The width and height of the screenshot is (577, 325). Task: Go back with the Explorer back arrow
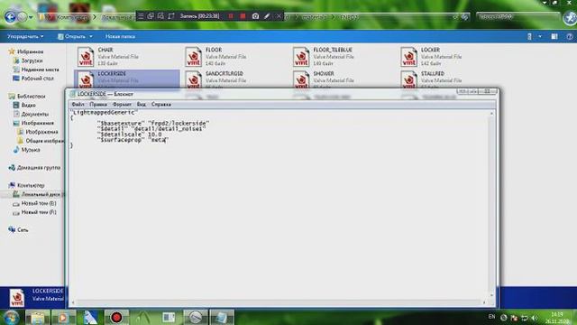[10, 17]
